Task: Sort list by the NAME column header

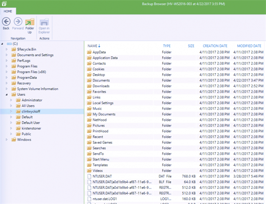Action: pos(92,46)
